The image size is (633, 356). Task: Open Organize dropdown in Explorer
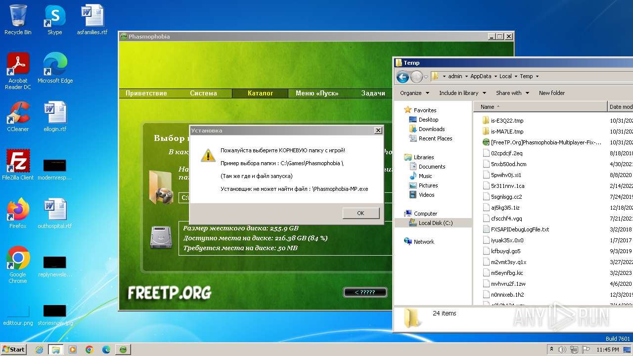click(x=414, y=93)
